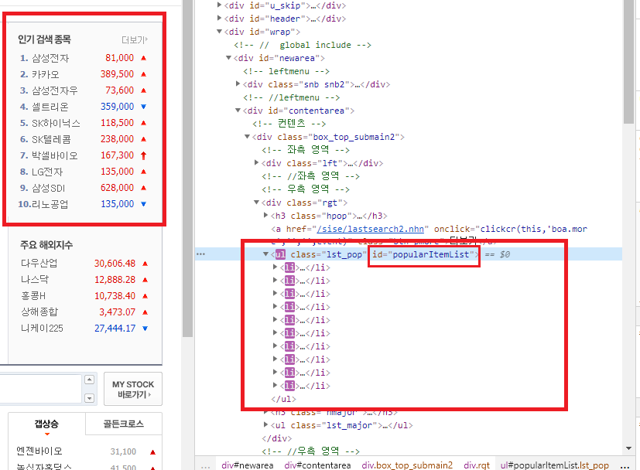
Task: Open the 카카오 stock link
Action: tap(46, 74)
